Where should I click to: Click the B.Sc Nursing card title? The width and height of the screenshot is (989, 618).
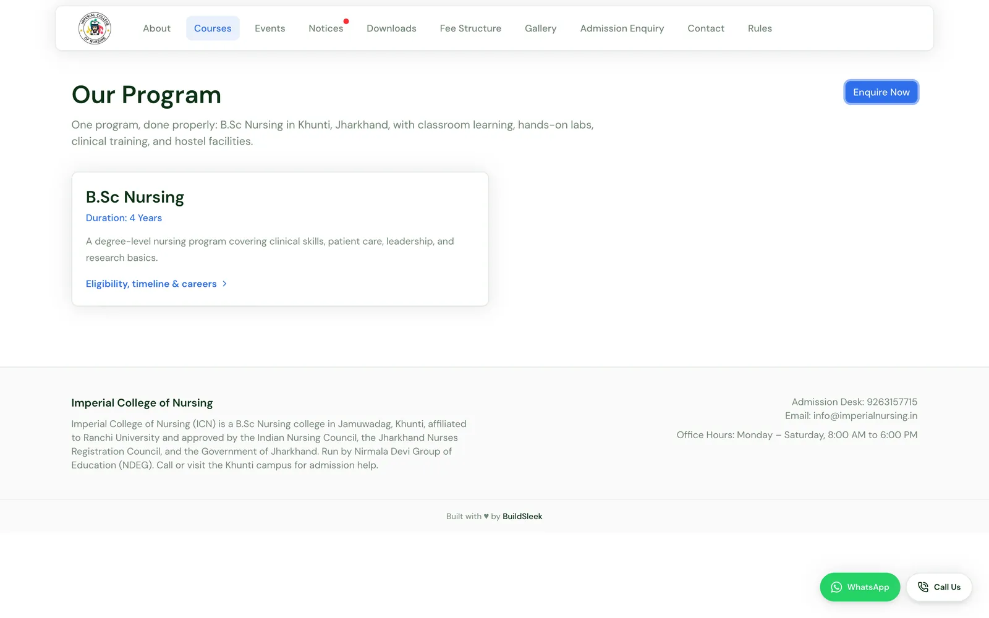(135, 197)
